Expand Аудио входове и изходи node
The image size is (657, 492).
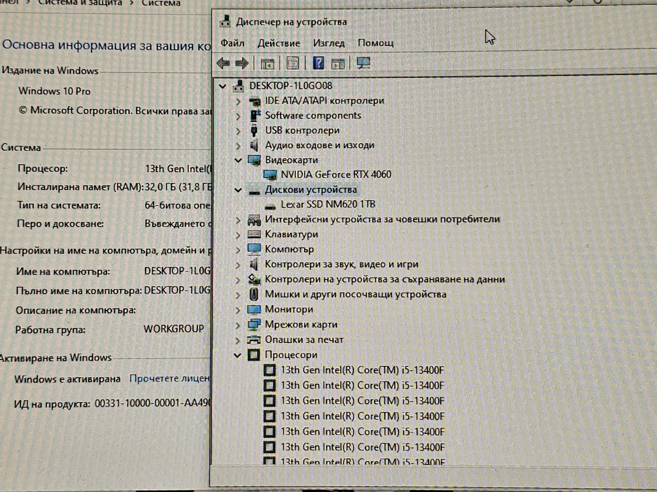pyautogui.click(x=238, y=146)
